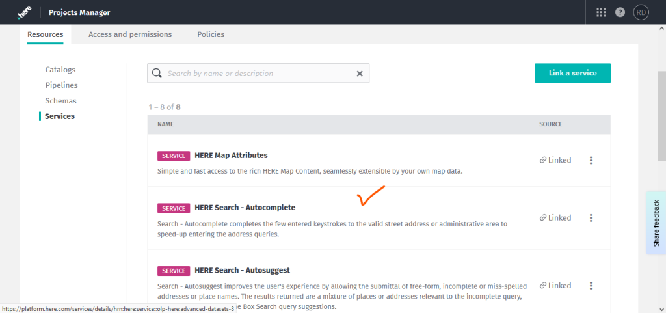Click the SERVICE badge of Search - Autocomplete
Image resolution: width=666 pixels, height=313 pixels.
pos(174,208)
